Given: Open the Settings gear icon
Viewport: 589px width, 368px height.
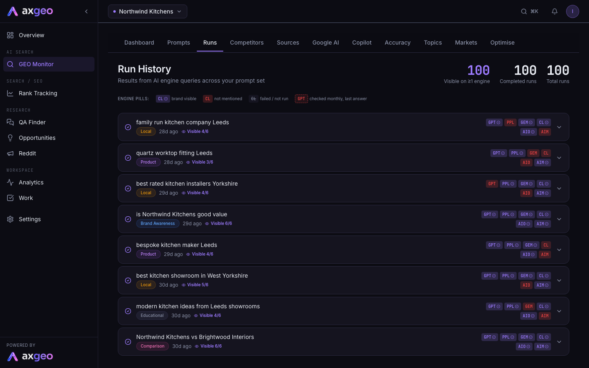Looking at the screenshot, I should click(x=10, y=219).
